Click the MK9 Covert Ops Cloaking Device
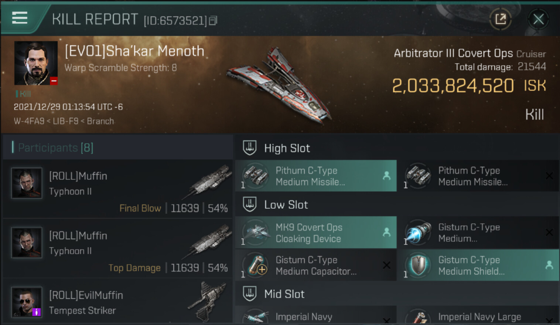 pos(316,233)
